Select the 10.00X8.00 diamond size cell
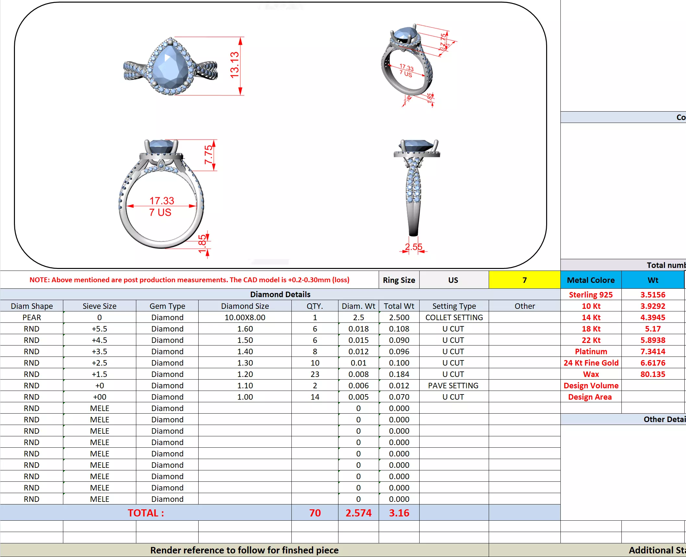The width and height of the screenshot is (686, 557). [245, 317]
